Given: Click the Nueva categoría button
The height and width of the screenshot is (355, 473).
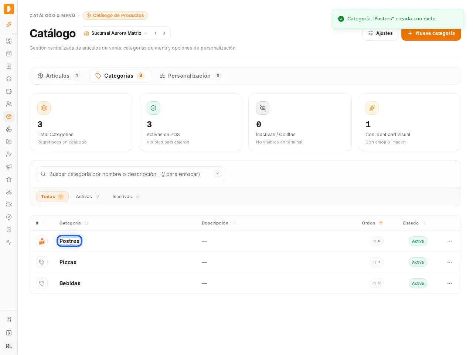Looking at the screenshot, I should click(x=431, y=33).
